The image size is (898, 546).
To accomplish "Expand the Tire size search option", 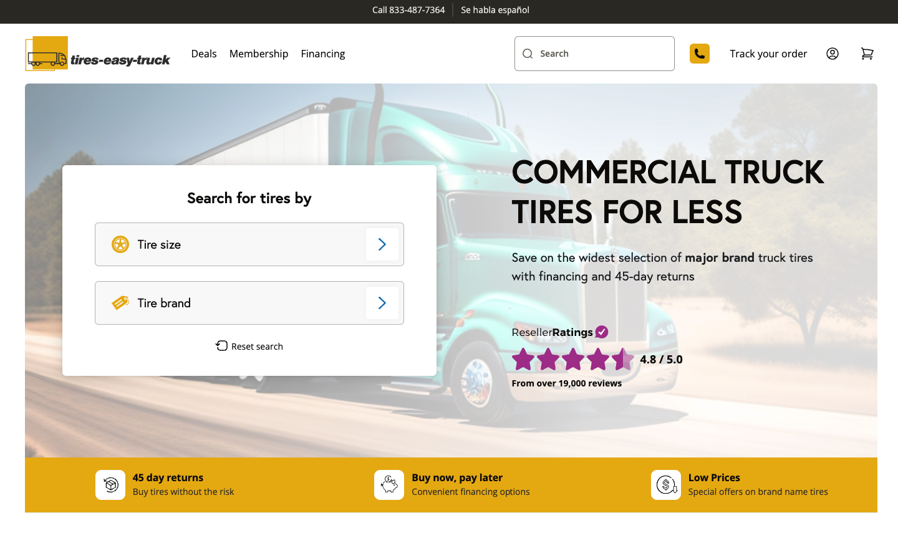I will 249,244.
